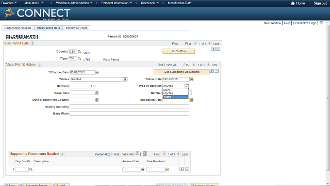Image resolution: width=330 pixels, height=186 pixels.
Task: Open Sup Doc ID lookup magnifier
Action: [31, 169]
